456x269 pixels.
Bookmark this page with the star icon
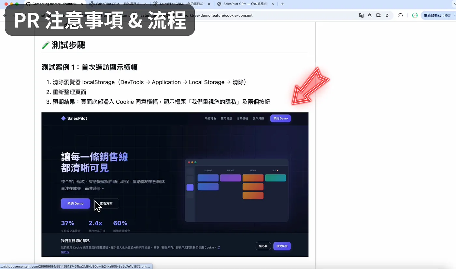click(387, 15)
